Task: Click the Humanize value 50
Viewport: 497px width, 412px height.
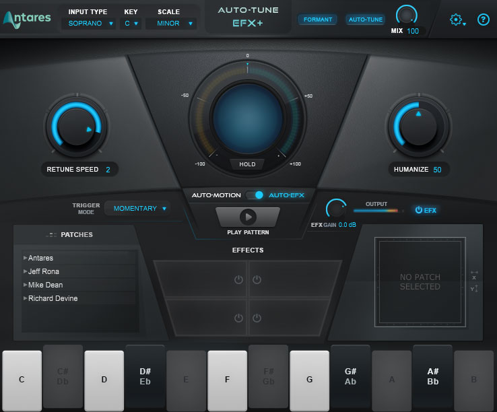Action: tap(438, 170)
